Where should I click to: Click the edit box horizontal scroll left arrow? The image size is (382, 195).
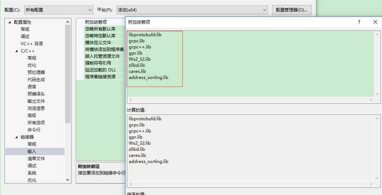pyautogui.click(x=131, y=100)
